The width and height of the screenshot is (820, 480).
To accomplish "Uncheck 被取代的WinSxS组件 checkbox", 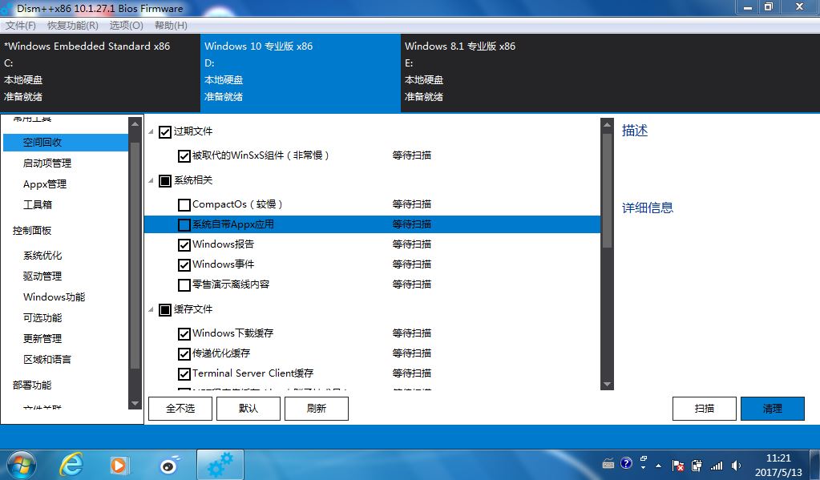I will coord(184,155).
